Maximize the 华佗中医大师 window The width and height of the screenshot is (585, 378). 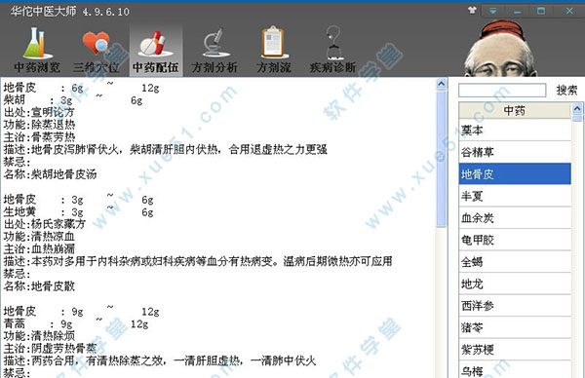pos(541,11)
